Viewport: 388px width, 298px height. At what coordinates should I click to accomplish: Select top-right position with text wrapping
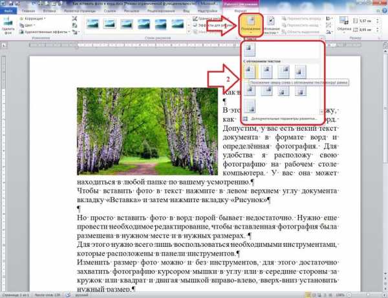[284, 71]
